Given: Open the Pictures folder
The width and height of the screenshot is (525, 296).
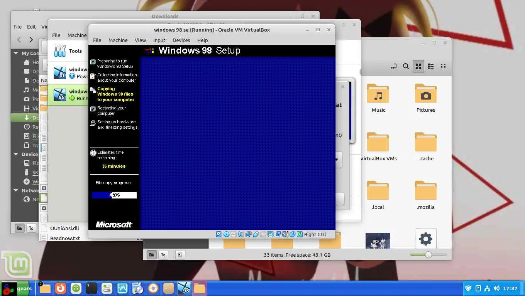Looking at the screenshot, I should point(426,98).
